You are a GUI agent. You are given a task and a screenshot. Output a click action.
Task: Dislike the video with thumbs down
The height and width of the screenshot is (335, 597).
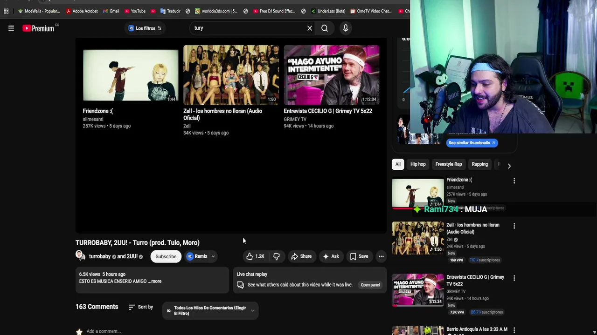tap(277, 256)
